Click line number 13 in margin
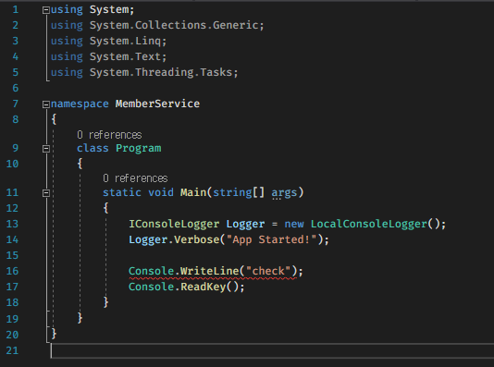Viewport: 494px width, 367px height. pos(12,224)
